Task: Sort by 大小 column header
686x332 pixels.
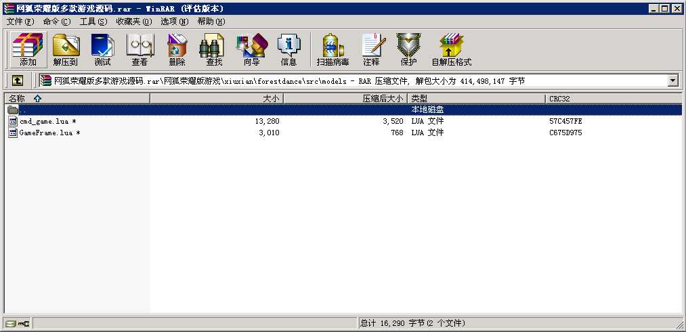Action: point(217,99)
